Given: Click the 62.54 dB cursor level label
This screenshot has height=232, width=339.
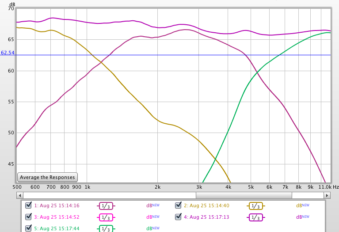Looking at the screenshot, I should pyautogui.click(x=8, y=53).
